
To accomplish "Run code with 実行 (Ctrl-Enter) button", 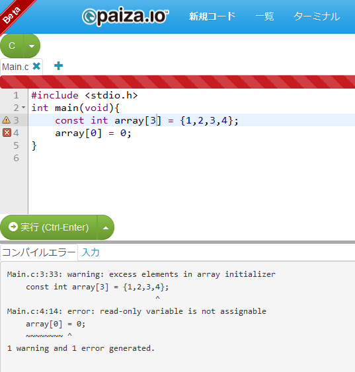I will tap(49, 227).
